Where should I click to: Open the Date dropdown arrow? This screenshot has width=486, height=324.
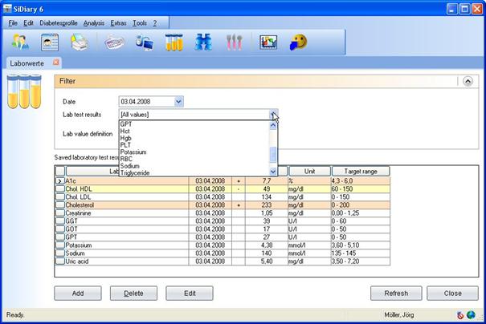click(x=178, y=101)
